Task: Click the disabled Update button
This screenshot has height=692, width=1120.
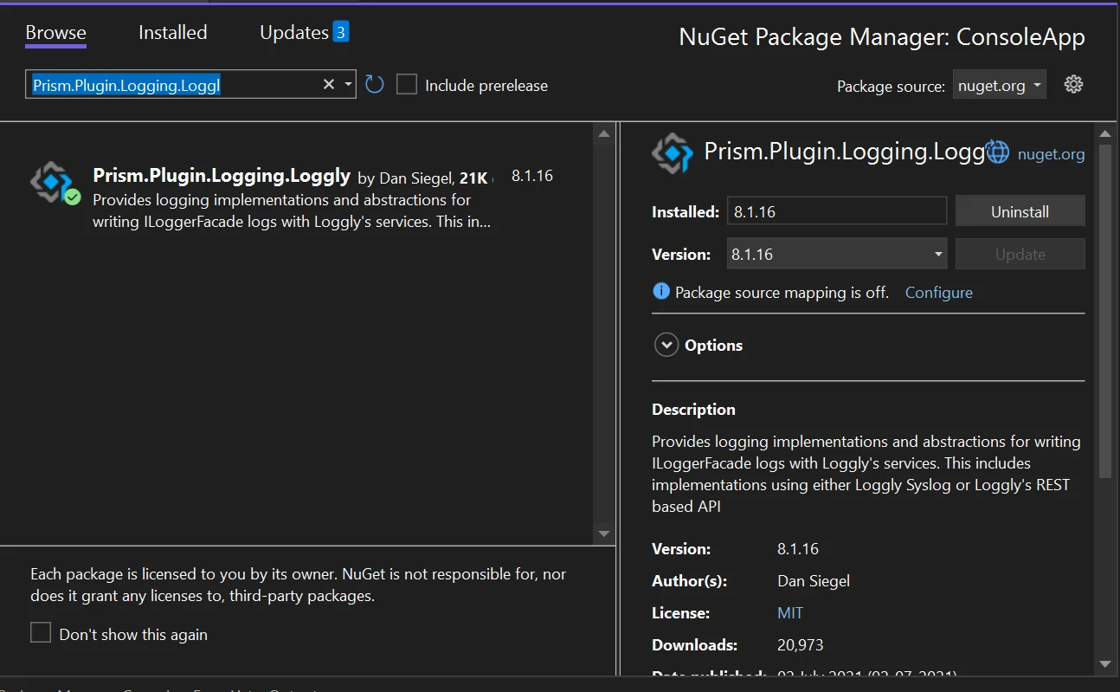Action: point(1020,255)
